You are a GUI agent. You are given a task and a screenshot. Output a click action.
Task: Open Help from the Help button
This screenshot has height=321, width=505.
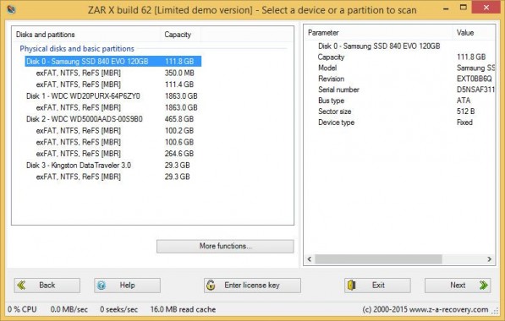[127, 286]
